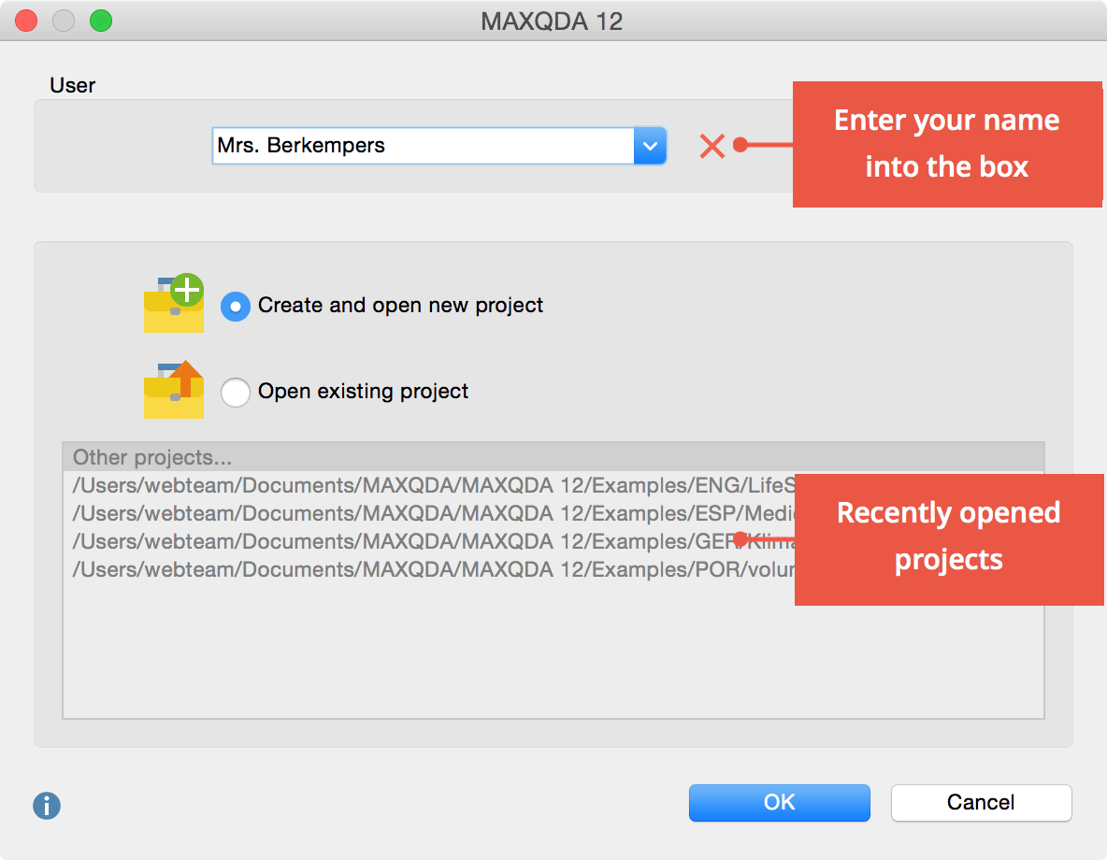Click the new project briefcase icon with green plus
The height and width of the screenshot is (860, 1107).
pyautogui.click(x=174, y=304)
